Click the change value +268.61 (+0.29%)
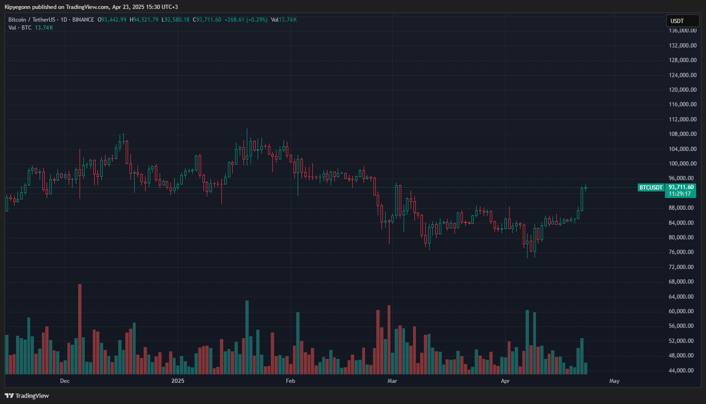Image resolution: width=706 pixels, height=404 pixels. 246,20
